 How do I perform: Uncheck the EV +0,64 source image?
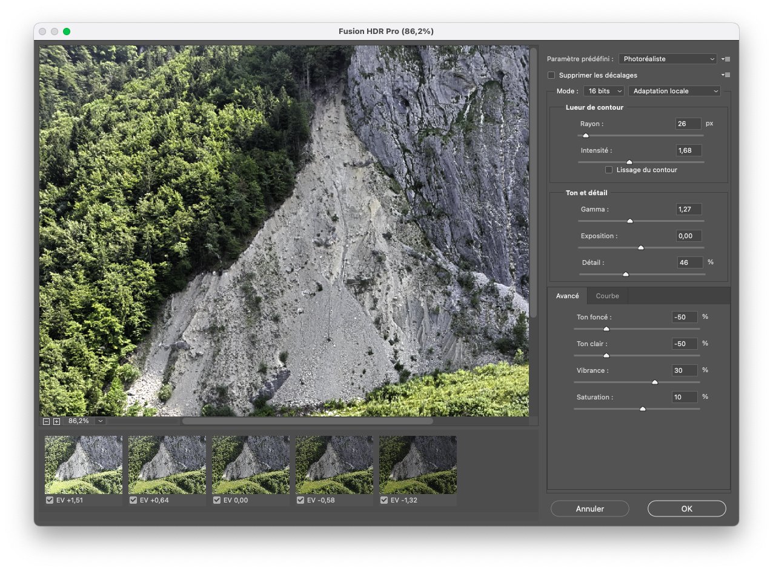[133, 501]
